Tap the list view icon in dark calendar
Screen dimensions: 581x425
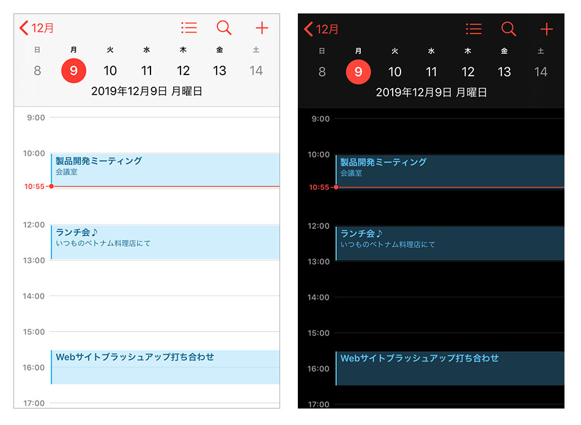tap(473, 29)
